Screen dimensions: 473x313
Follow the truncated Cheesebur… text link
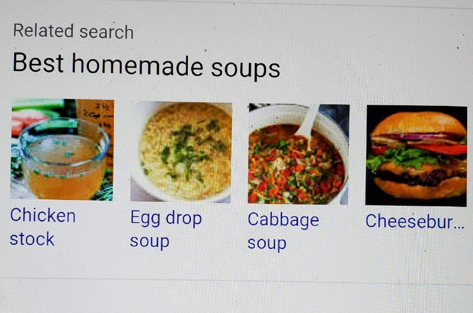tap(415, 221)
